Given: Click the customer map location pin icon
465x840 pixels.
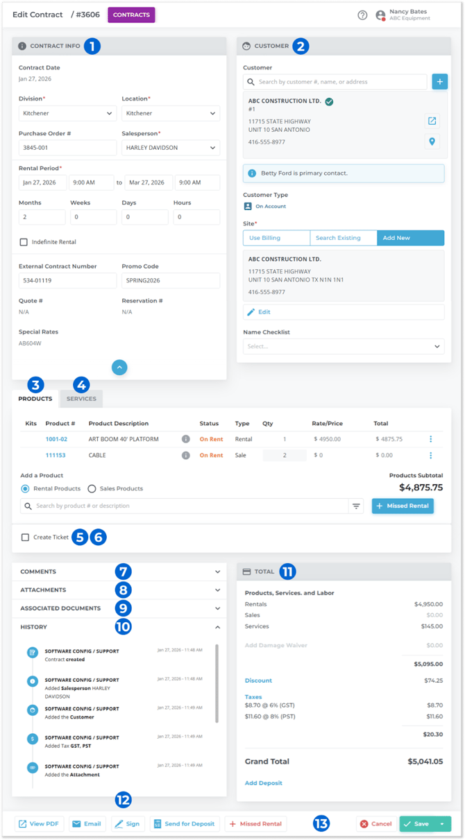Looking at the screenshot, I should click(x=432, y=142).
